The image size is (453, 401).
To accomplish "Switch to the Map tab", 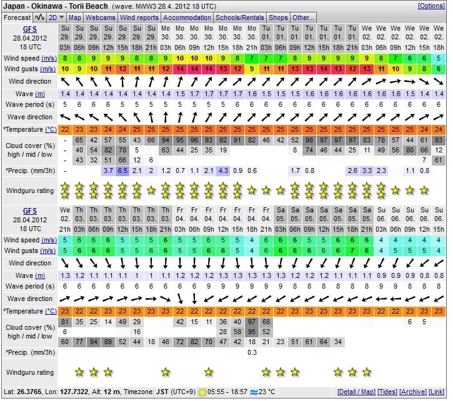I will 75,17.
